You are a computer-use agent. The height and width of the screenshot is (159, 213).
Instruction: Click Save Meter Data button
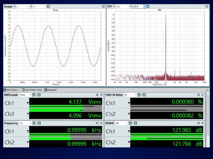(x=32, y=90)
